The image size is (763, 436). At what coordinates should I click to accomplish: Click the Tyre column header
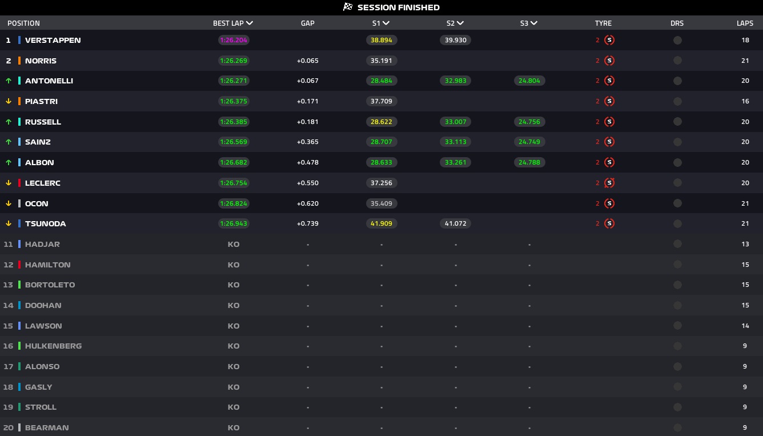(603, 23)
